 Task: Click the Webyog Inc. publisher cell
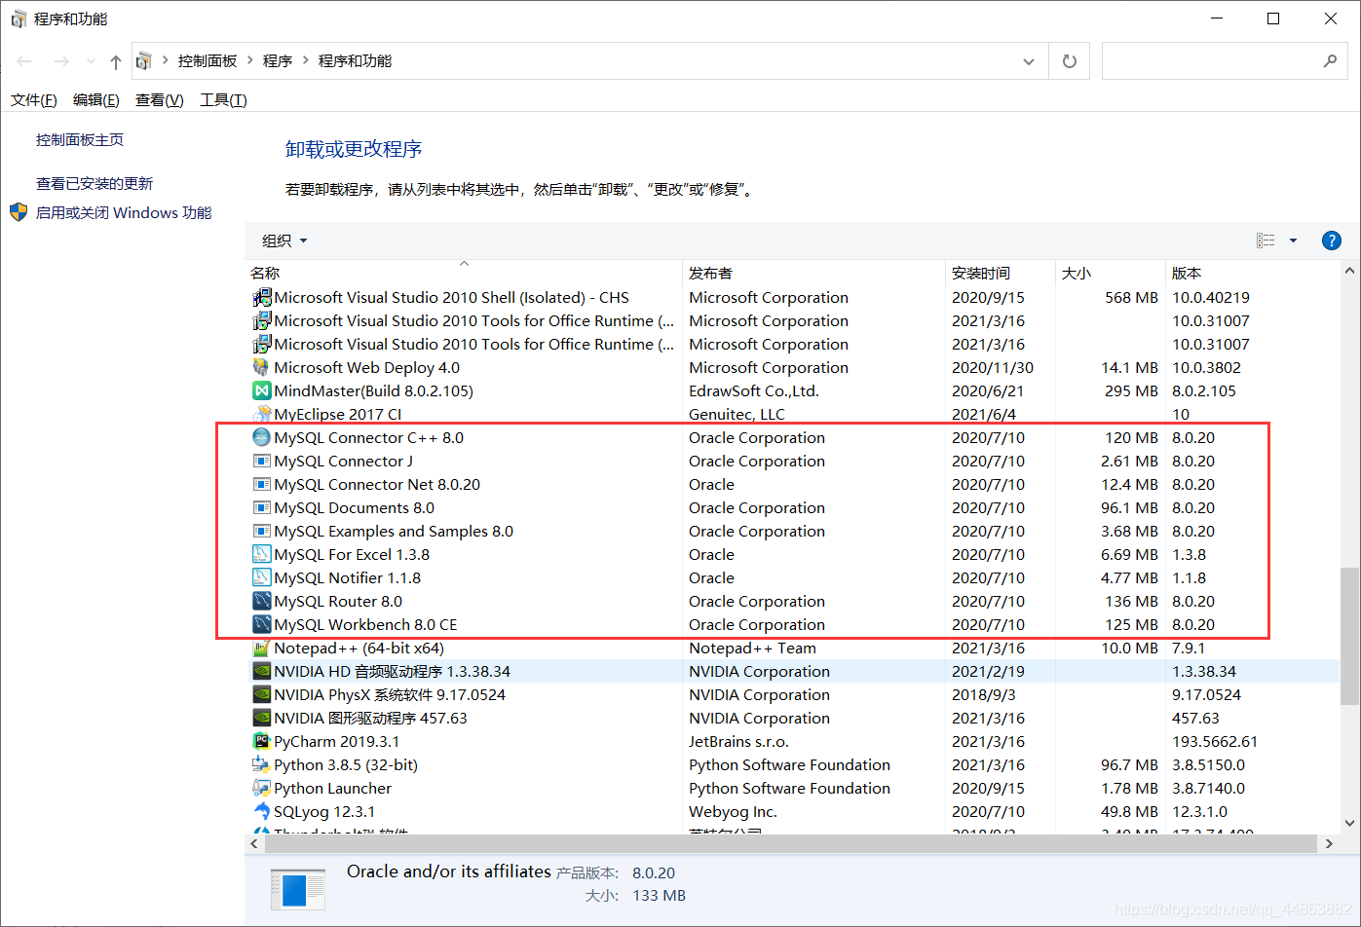coord(733,812)
